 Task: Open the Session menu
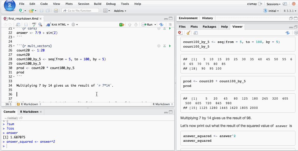pos(83,4)
